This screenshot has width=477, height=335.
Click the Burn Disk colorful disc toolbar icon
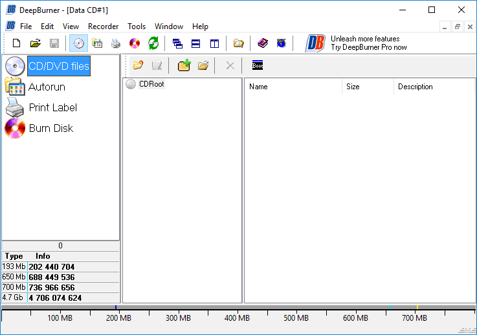(135, 43)
